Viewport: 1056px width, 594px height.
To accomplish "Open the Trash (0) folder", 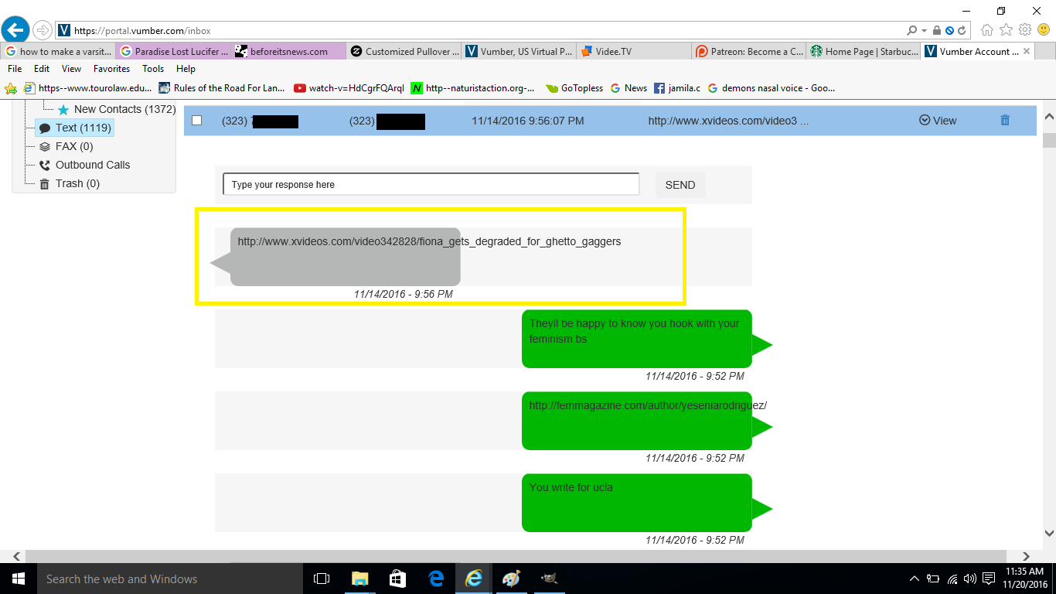I will pos(70,183).
